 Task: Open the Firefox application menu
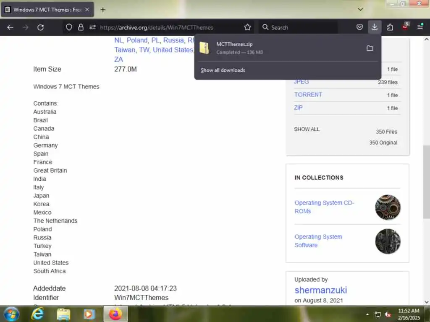click(x=420, y=27)
